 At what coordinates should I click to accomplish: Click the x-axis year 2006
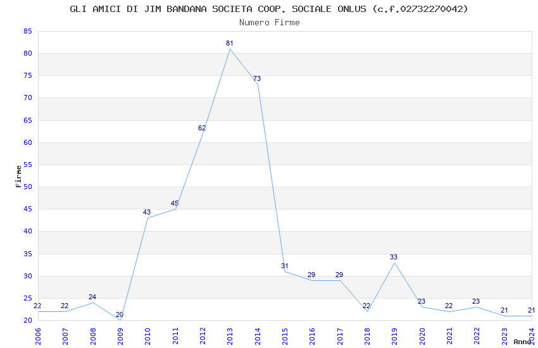38,336
